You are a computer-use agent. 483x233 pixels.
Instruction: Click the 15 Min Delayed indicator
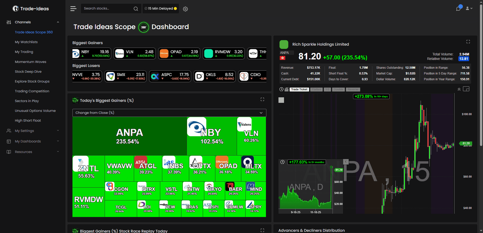161,8
